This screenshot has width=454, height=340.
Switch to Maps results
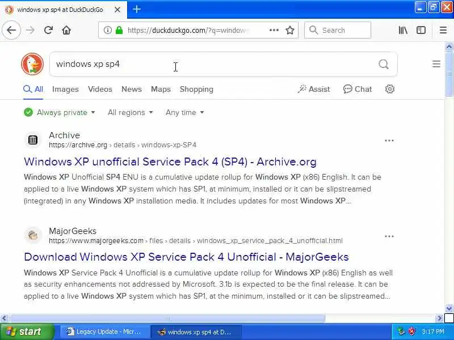(161, 90)
